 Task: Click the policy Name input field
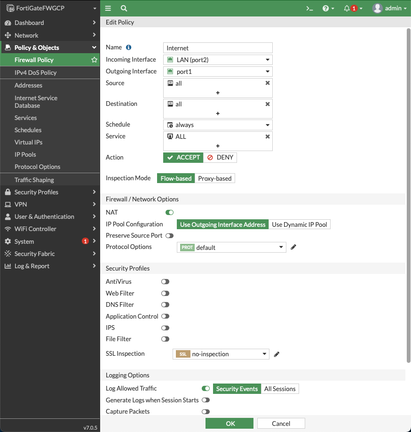(218, 48)
